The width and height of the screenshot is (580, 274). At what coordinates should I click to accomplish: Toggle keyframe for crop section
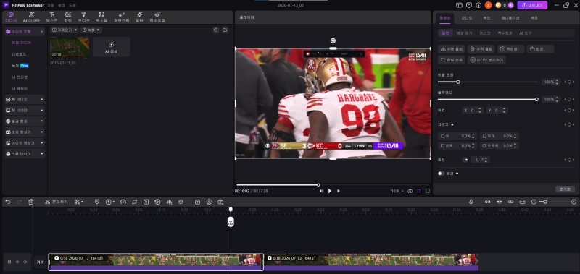569,124
